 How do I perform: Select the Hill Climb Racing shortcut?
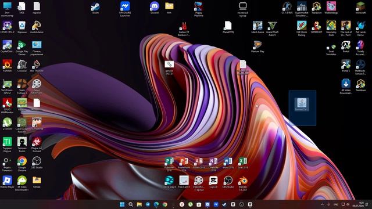pyautogui.click(x=302, y=28)
